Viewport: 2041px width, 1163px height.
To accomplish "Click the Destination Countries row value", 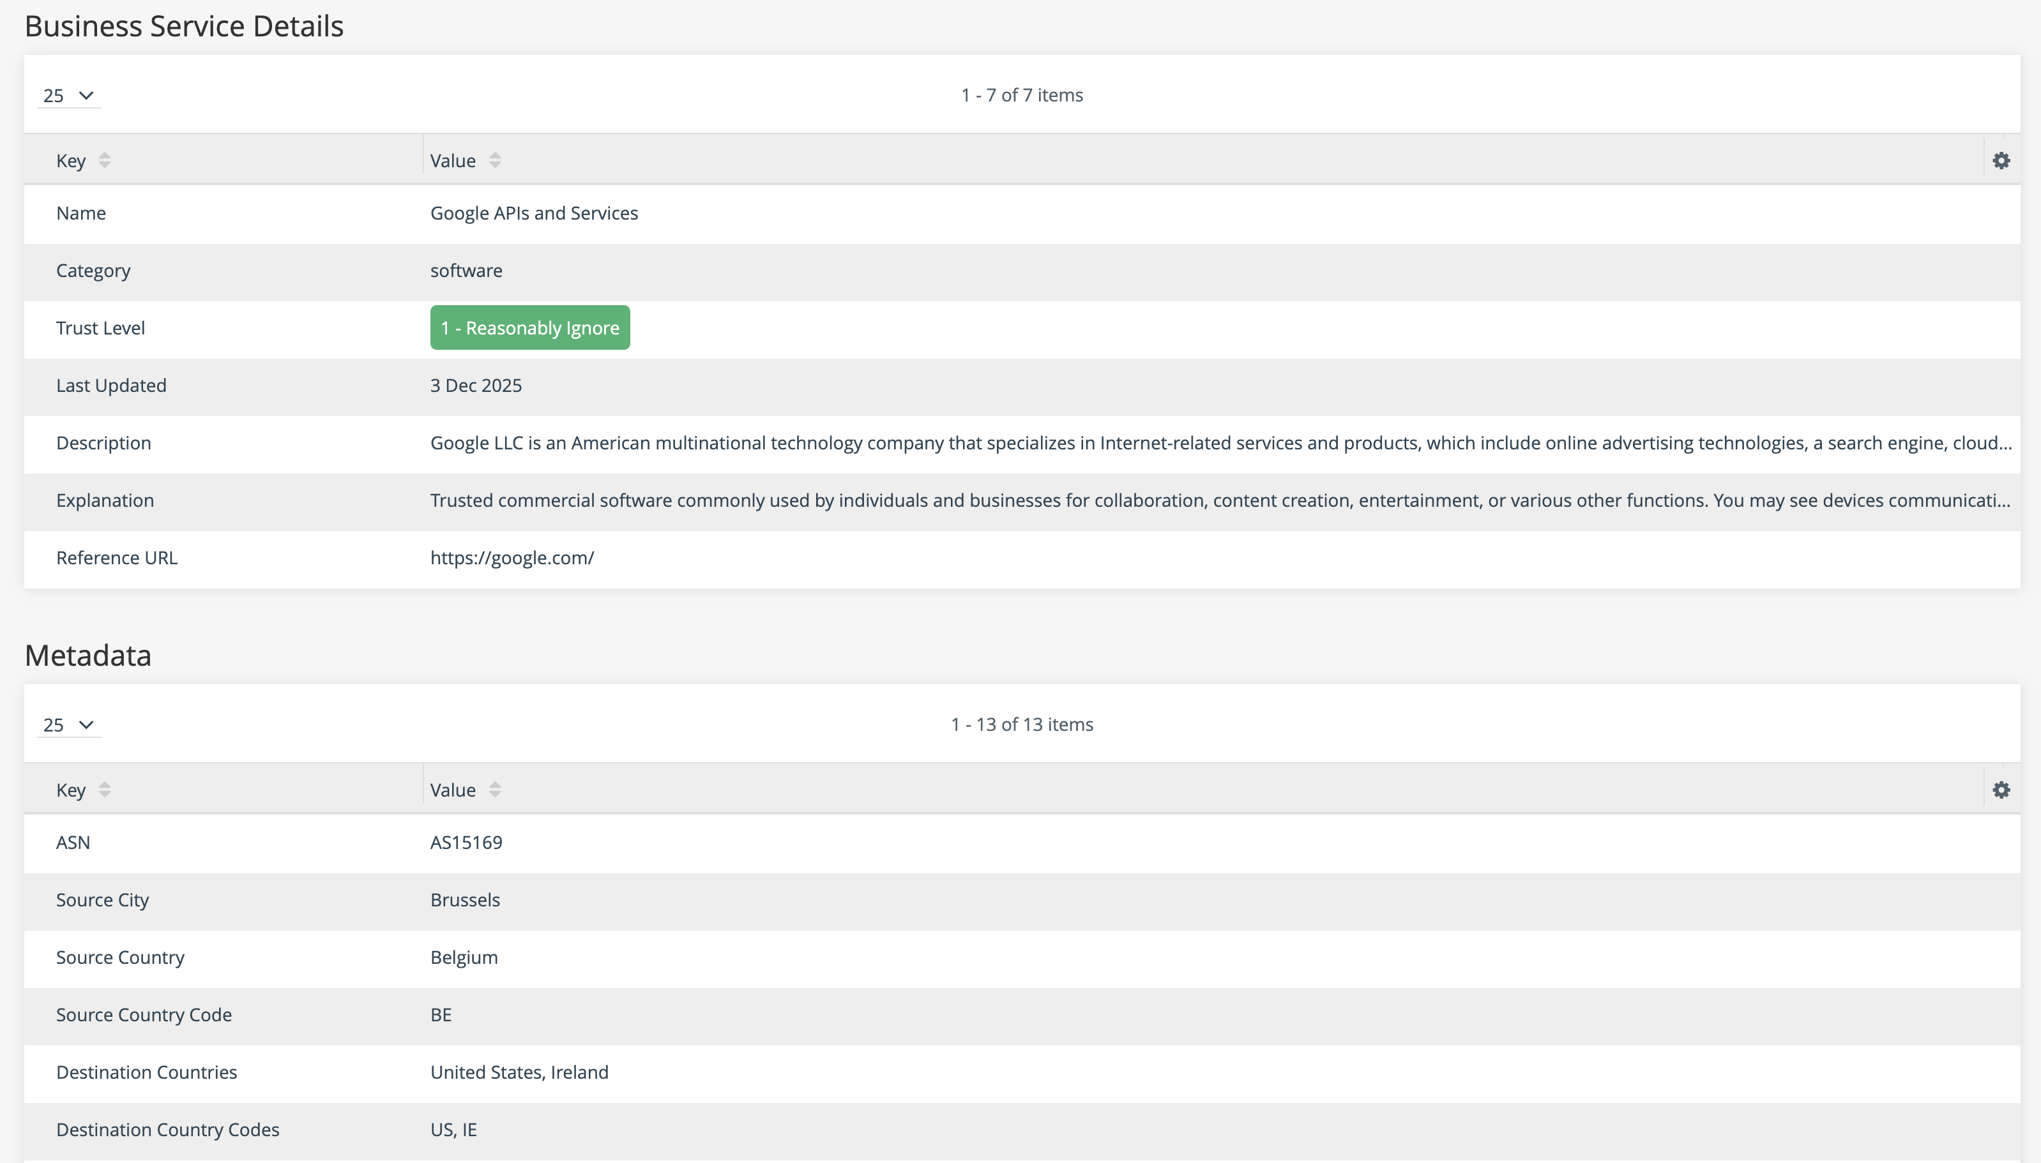I will point(519,1073).
